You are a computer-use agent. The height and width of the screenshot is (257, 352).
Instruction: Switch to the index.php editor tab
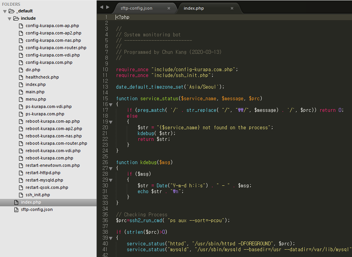194,8
